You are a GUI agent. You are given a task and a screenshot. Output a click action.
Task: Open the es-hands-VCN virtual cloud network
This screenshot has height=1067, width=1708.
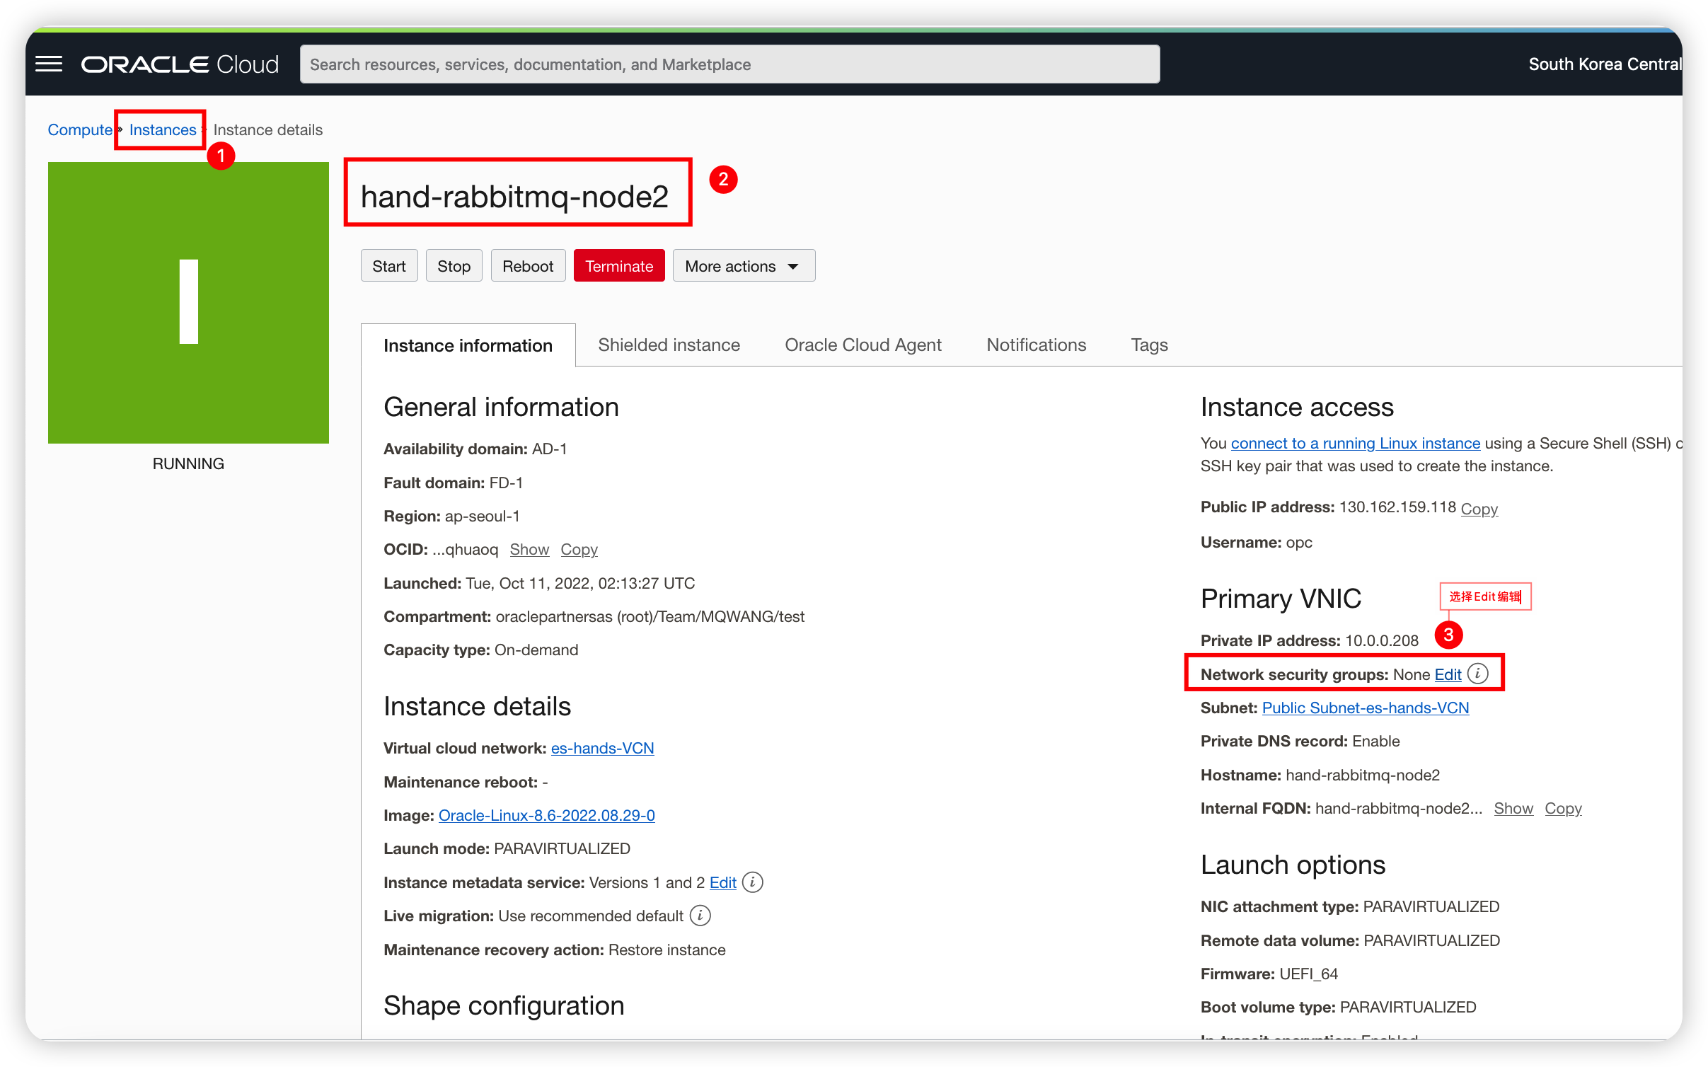point(602,748)
